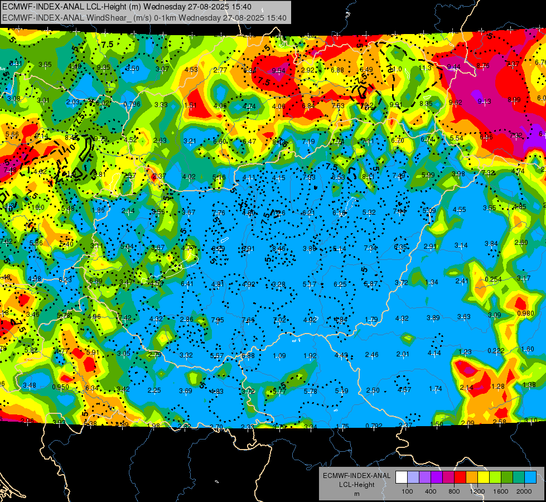Click the wind shear value '5.54'

pyautogui.click(x=457, y=138)
